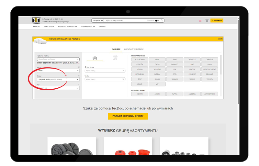259x166 pixels.
Task: Open the red bushings product thumbnail
Action: [128, 146]
